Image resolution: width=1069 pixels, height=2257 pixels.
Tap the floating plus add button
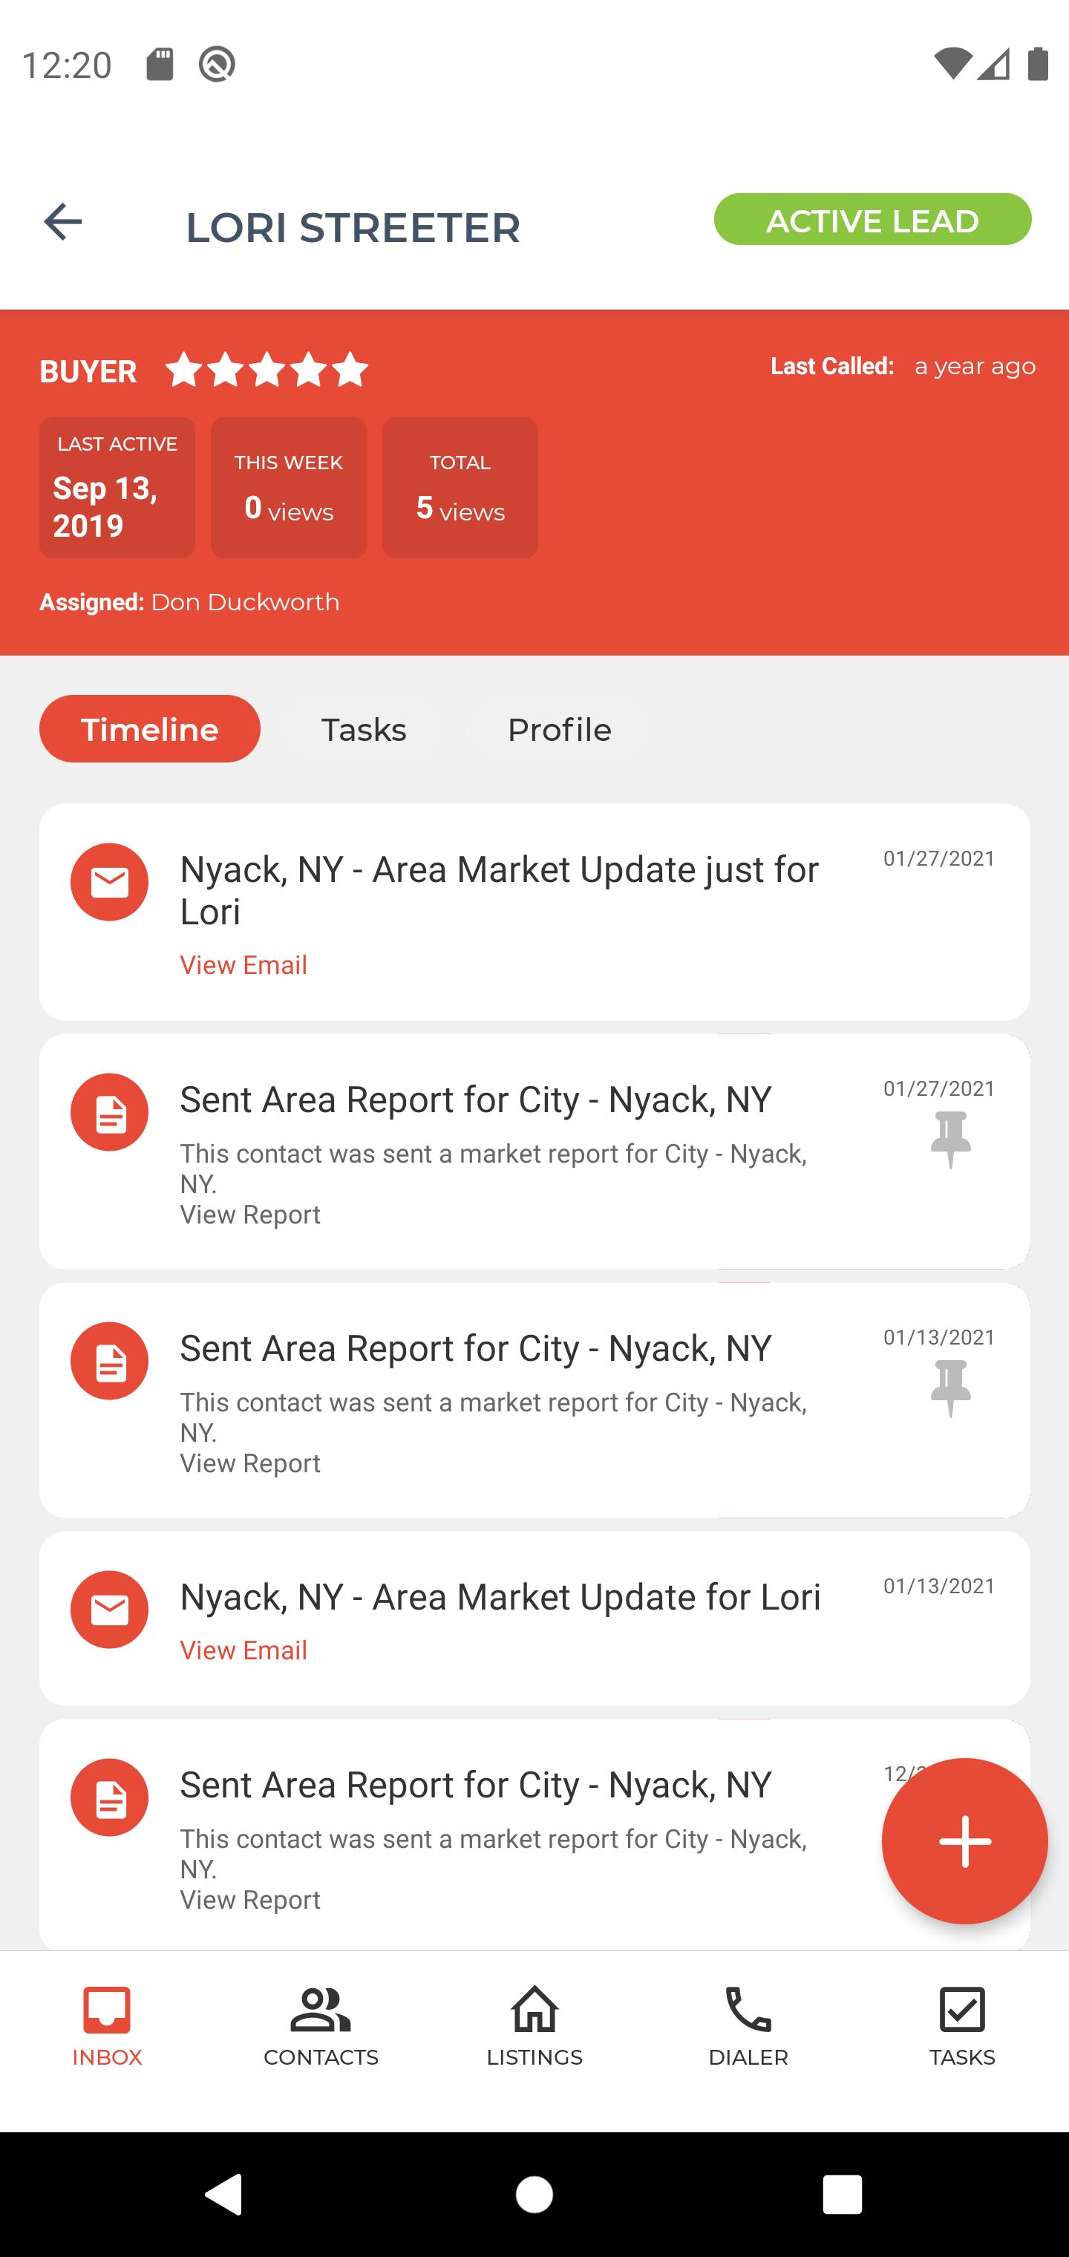965,1842
